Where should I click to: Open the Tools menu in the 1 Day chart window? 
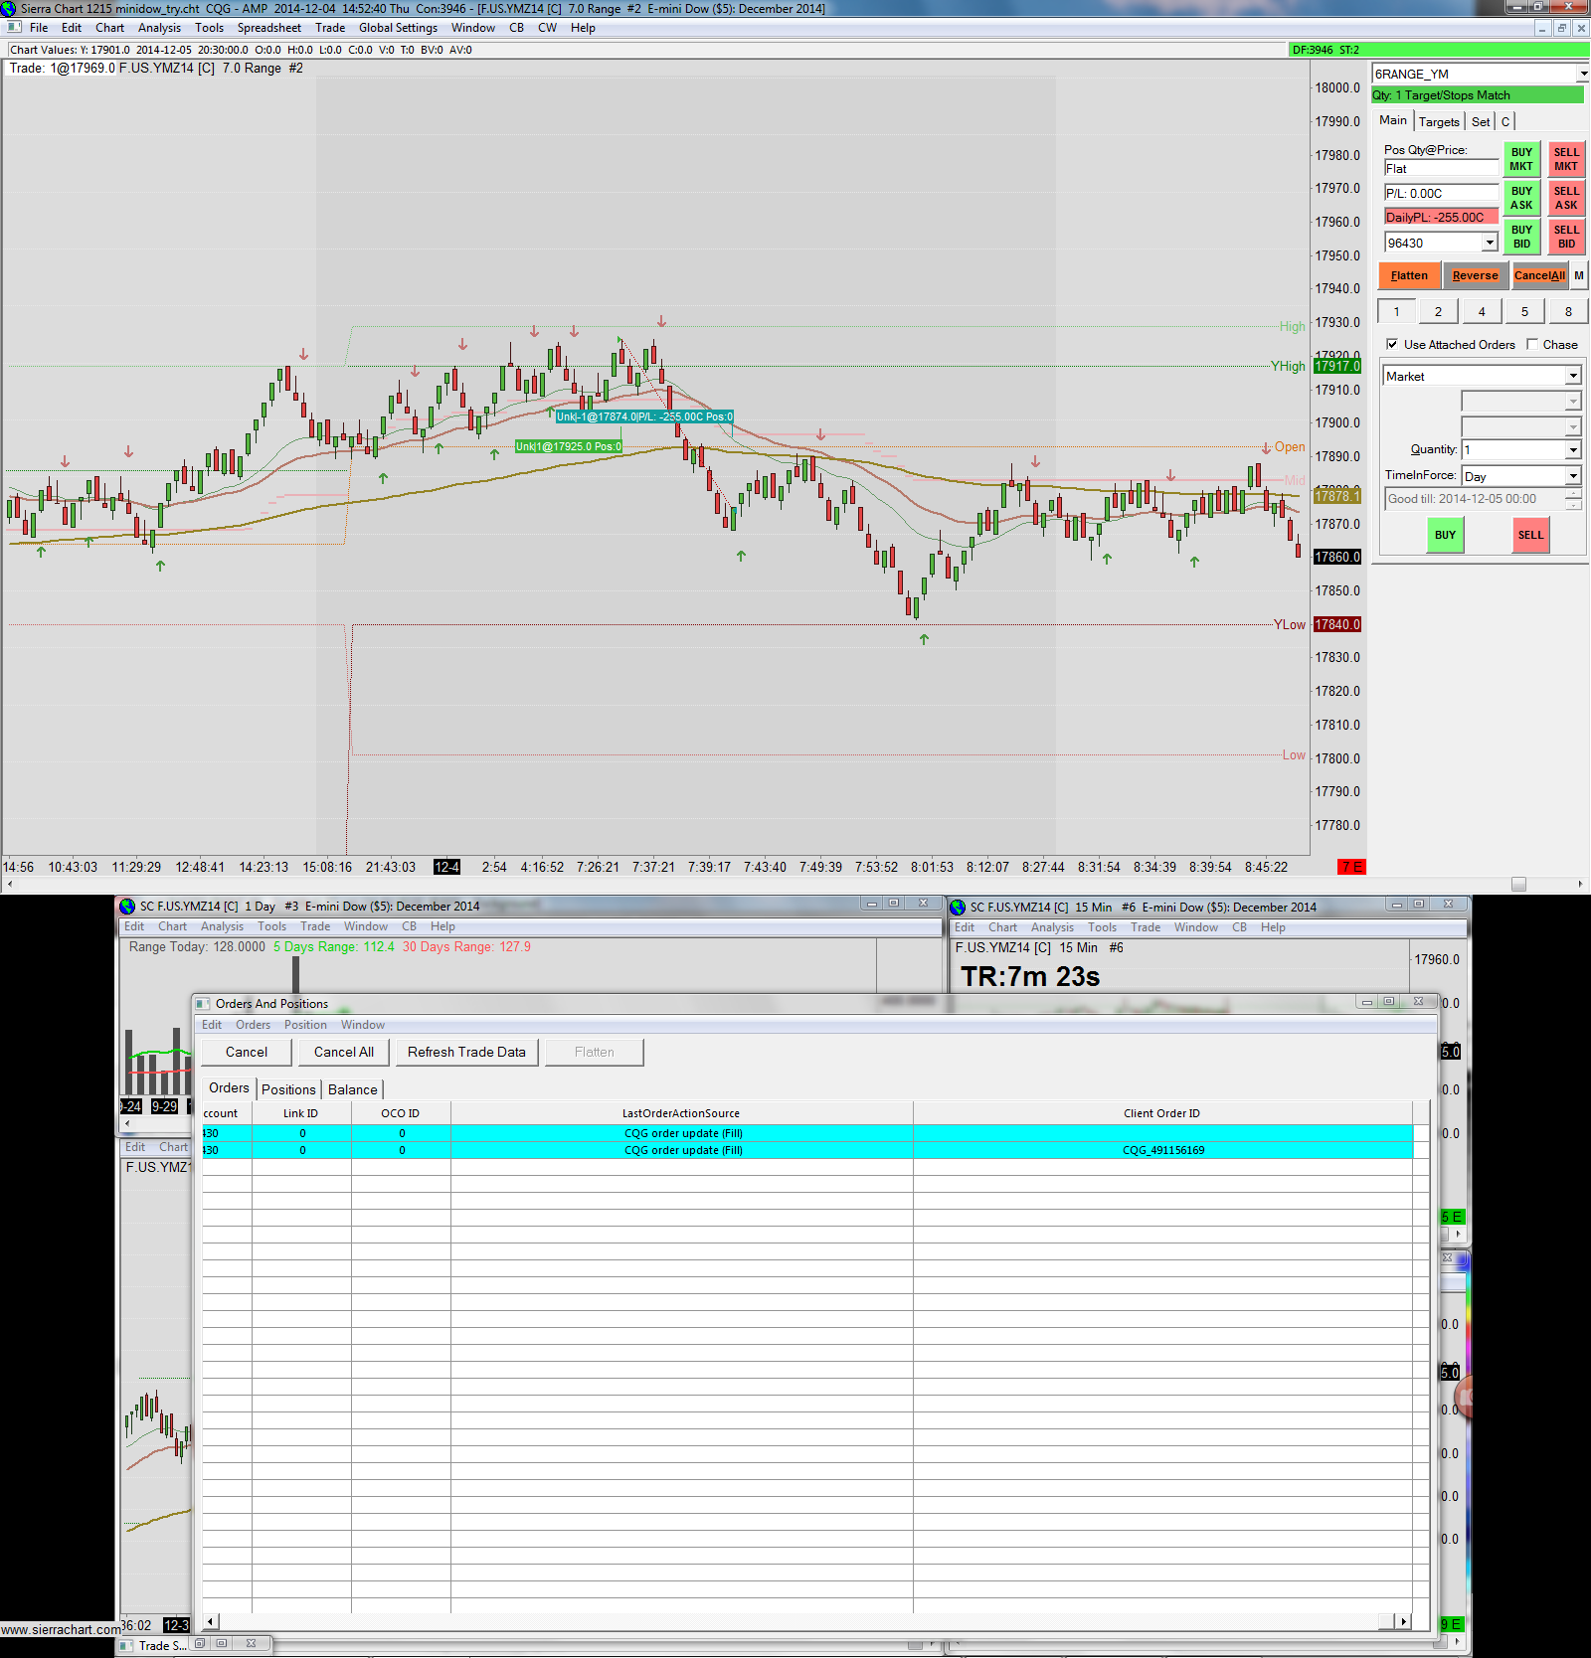[x=271, y=926]
